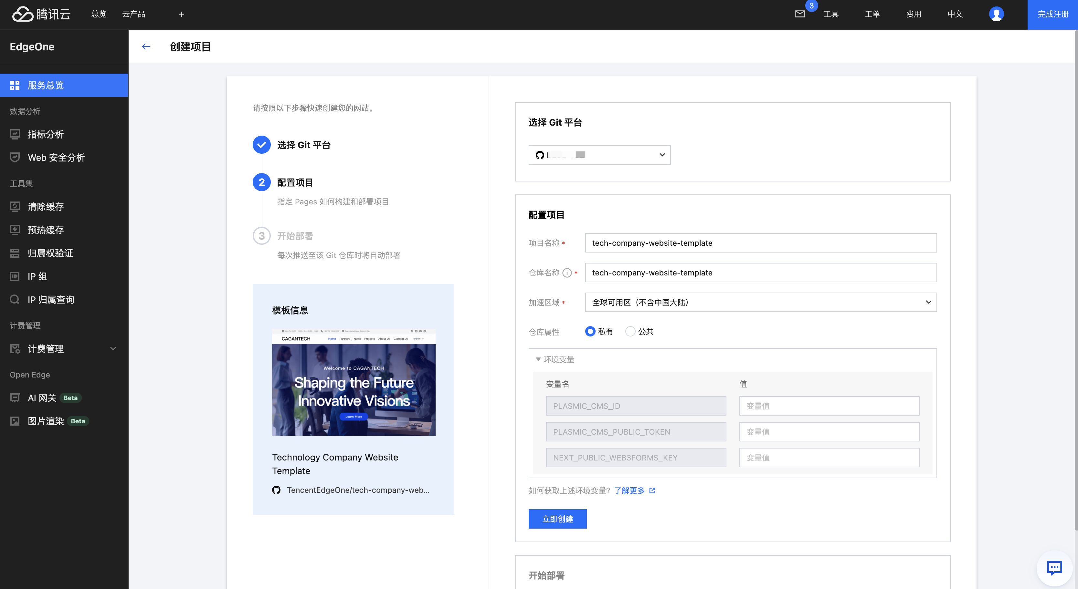1078x589 pixels.
Task: Click the 立即创建 button
Action: click(557, 519)
